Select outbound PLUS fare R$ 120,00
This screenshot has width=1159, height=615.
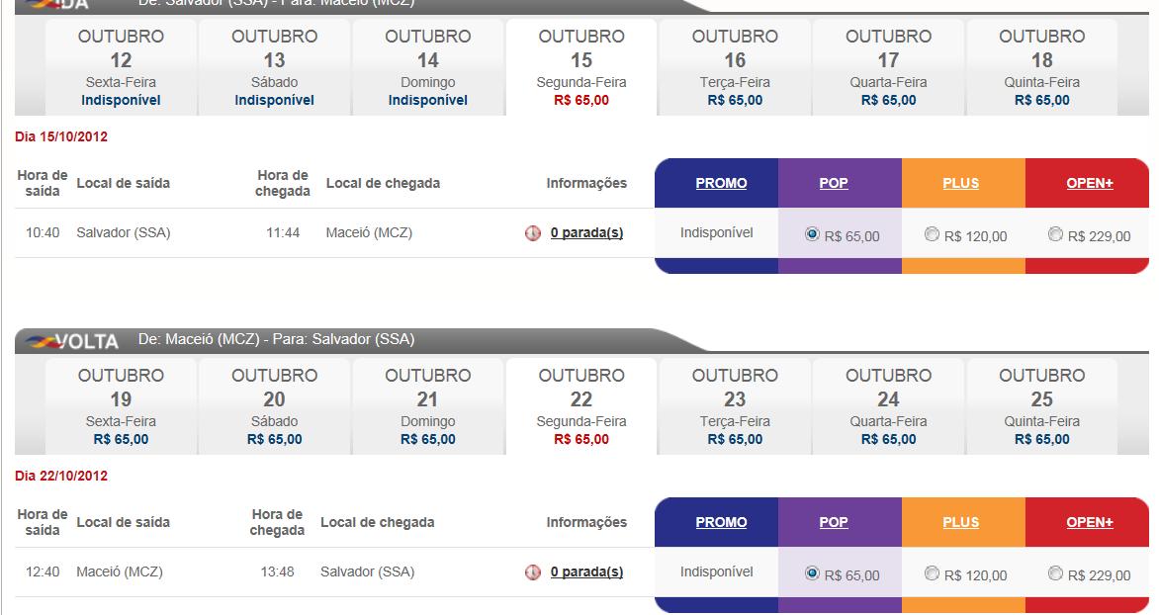(x=932, y=234)
